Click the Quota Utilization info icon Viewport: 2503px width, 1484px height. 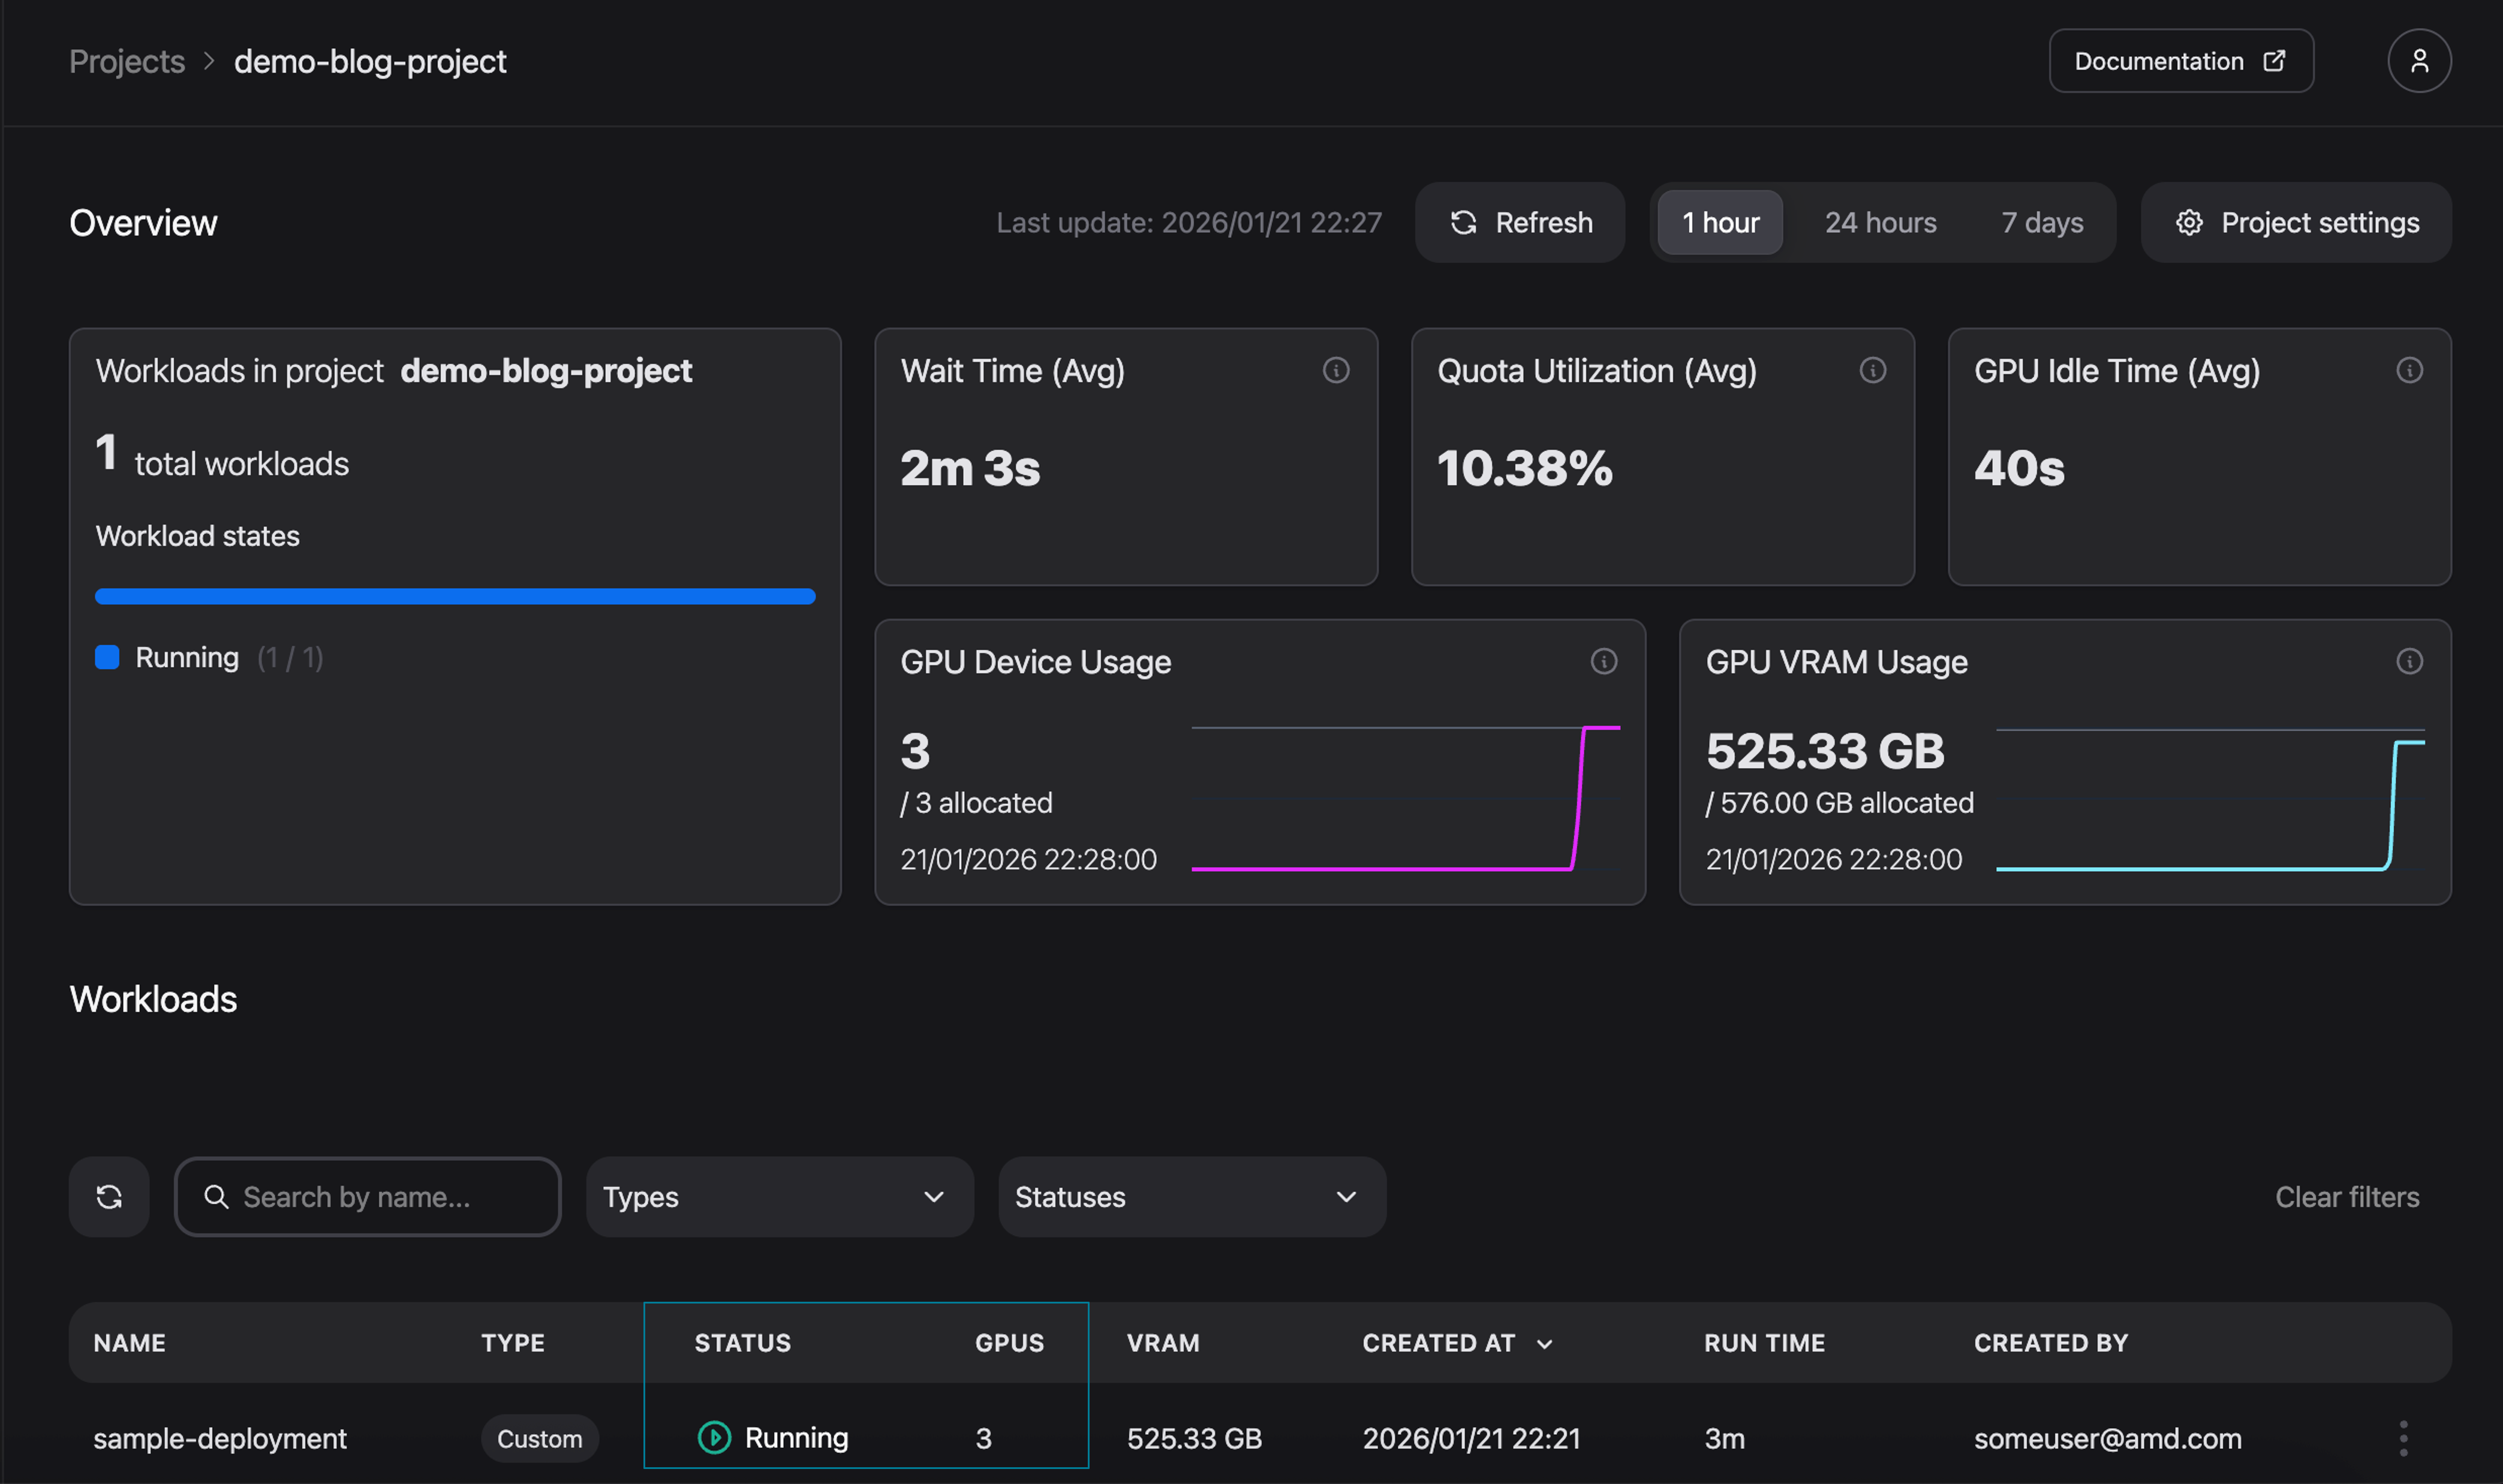click(x=1872, y=370)
